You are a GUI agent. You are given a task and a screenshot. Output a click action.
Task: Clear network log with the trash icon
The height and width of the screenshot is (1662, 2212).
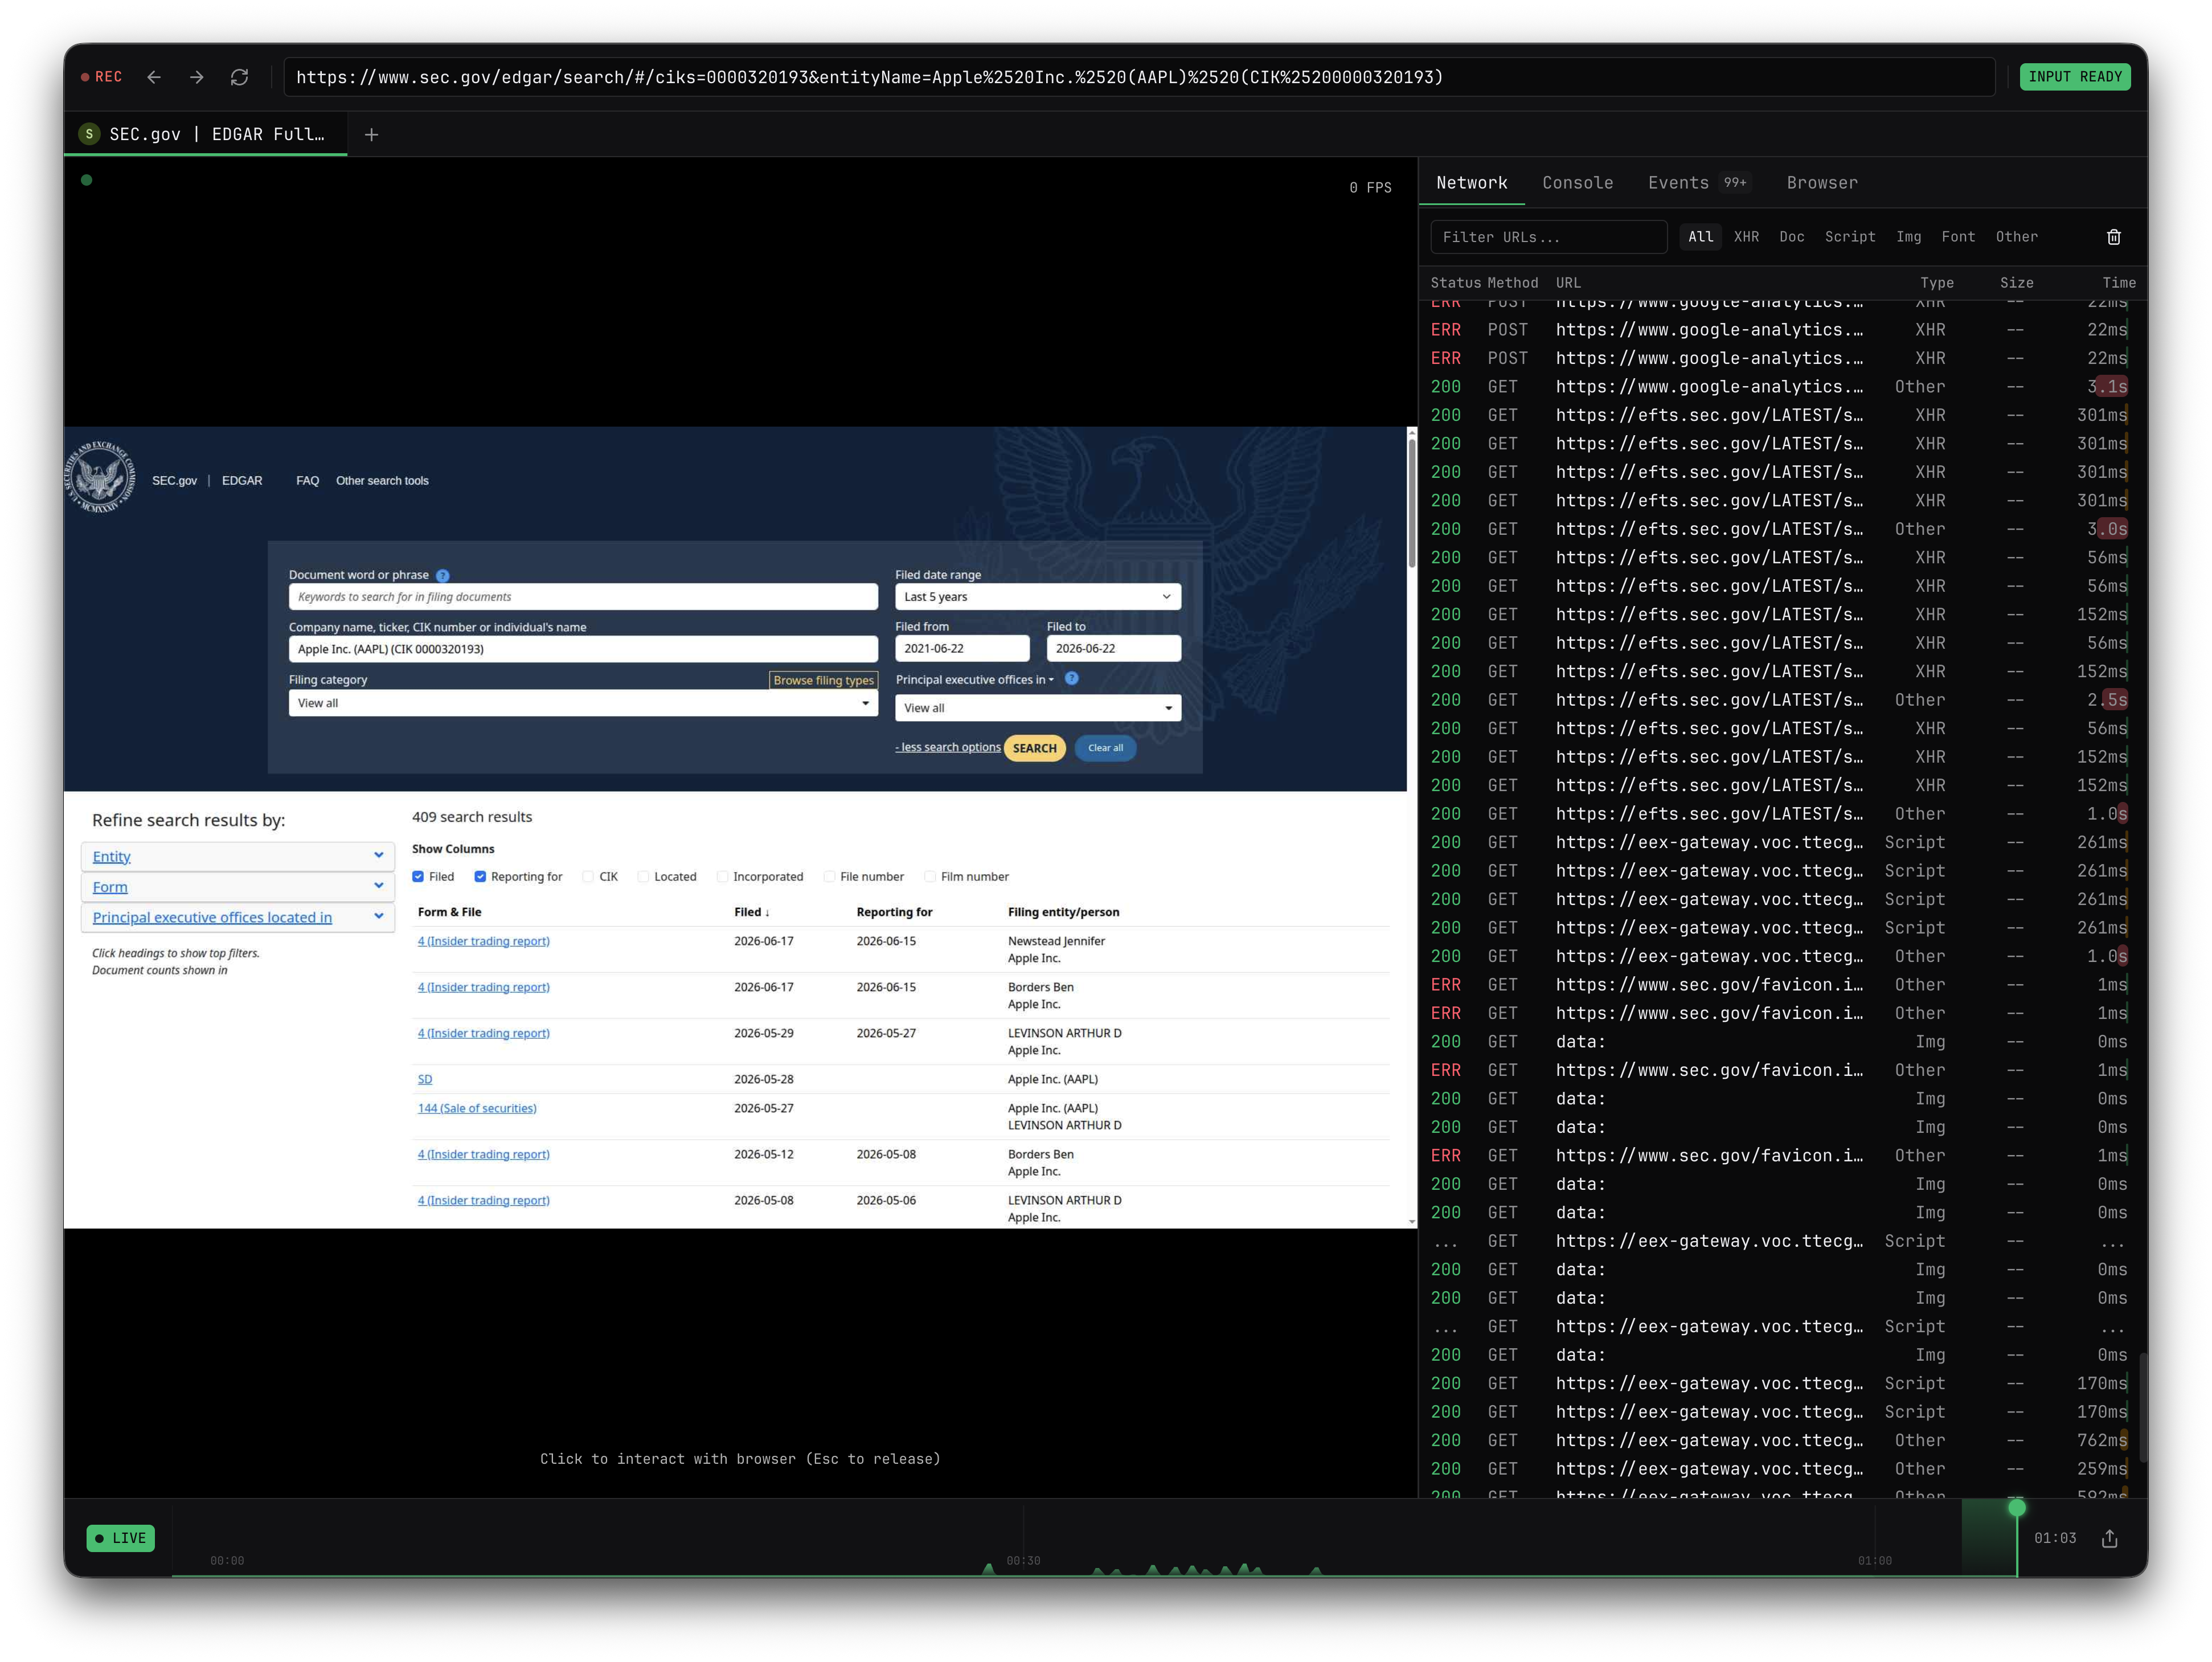(2114, 237)
